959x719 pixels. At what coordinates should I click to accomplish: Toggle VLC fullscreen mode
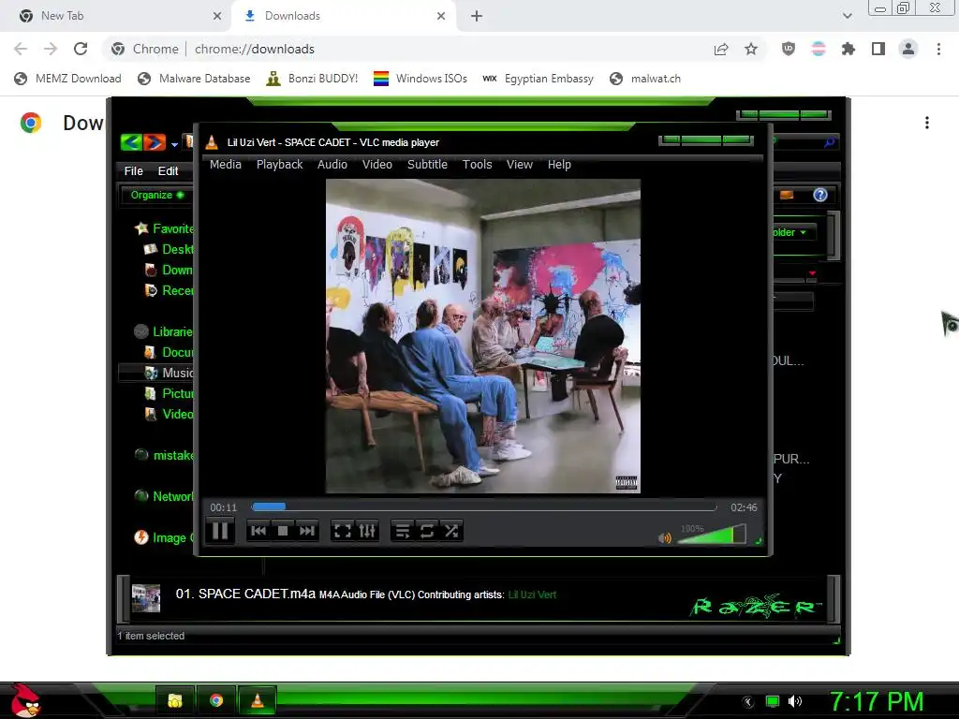343,531
